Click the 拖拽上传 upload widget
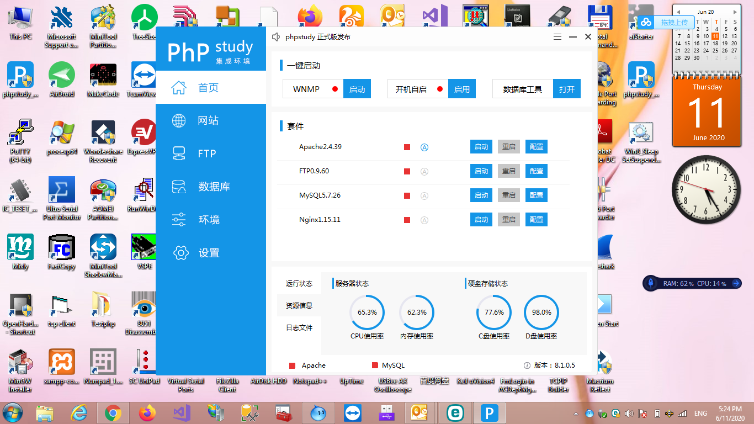Screen dimensions: 754x424 666,23
